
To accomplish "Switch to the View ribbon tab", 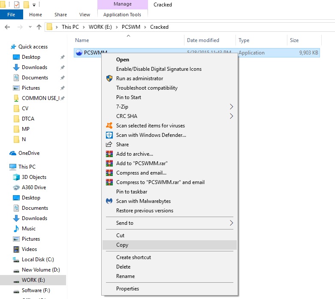I will pos(85,15).
